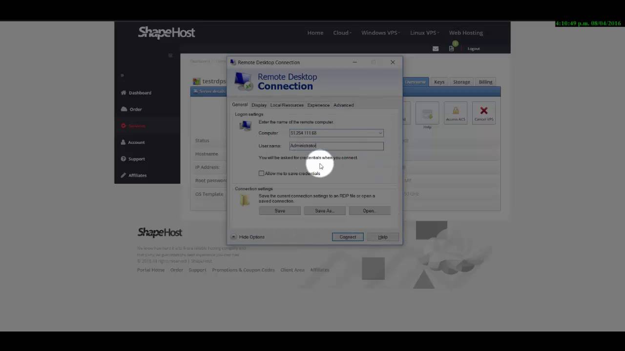Switch to the Experience tab
Viewport: 625px width, 351px height.
[318, 105]
